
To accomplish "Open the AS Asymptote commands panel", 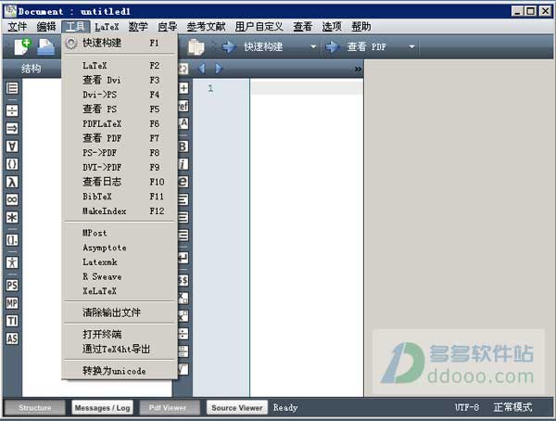I will click(x=12, y=338).
